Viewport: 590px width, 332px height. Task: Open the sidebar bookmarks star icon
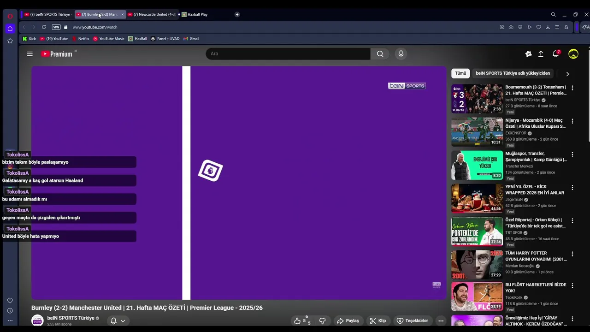click(10, 41)
